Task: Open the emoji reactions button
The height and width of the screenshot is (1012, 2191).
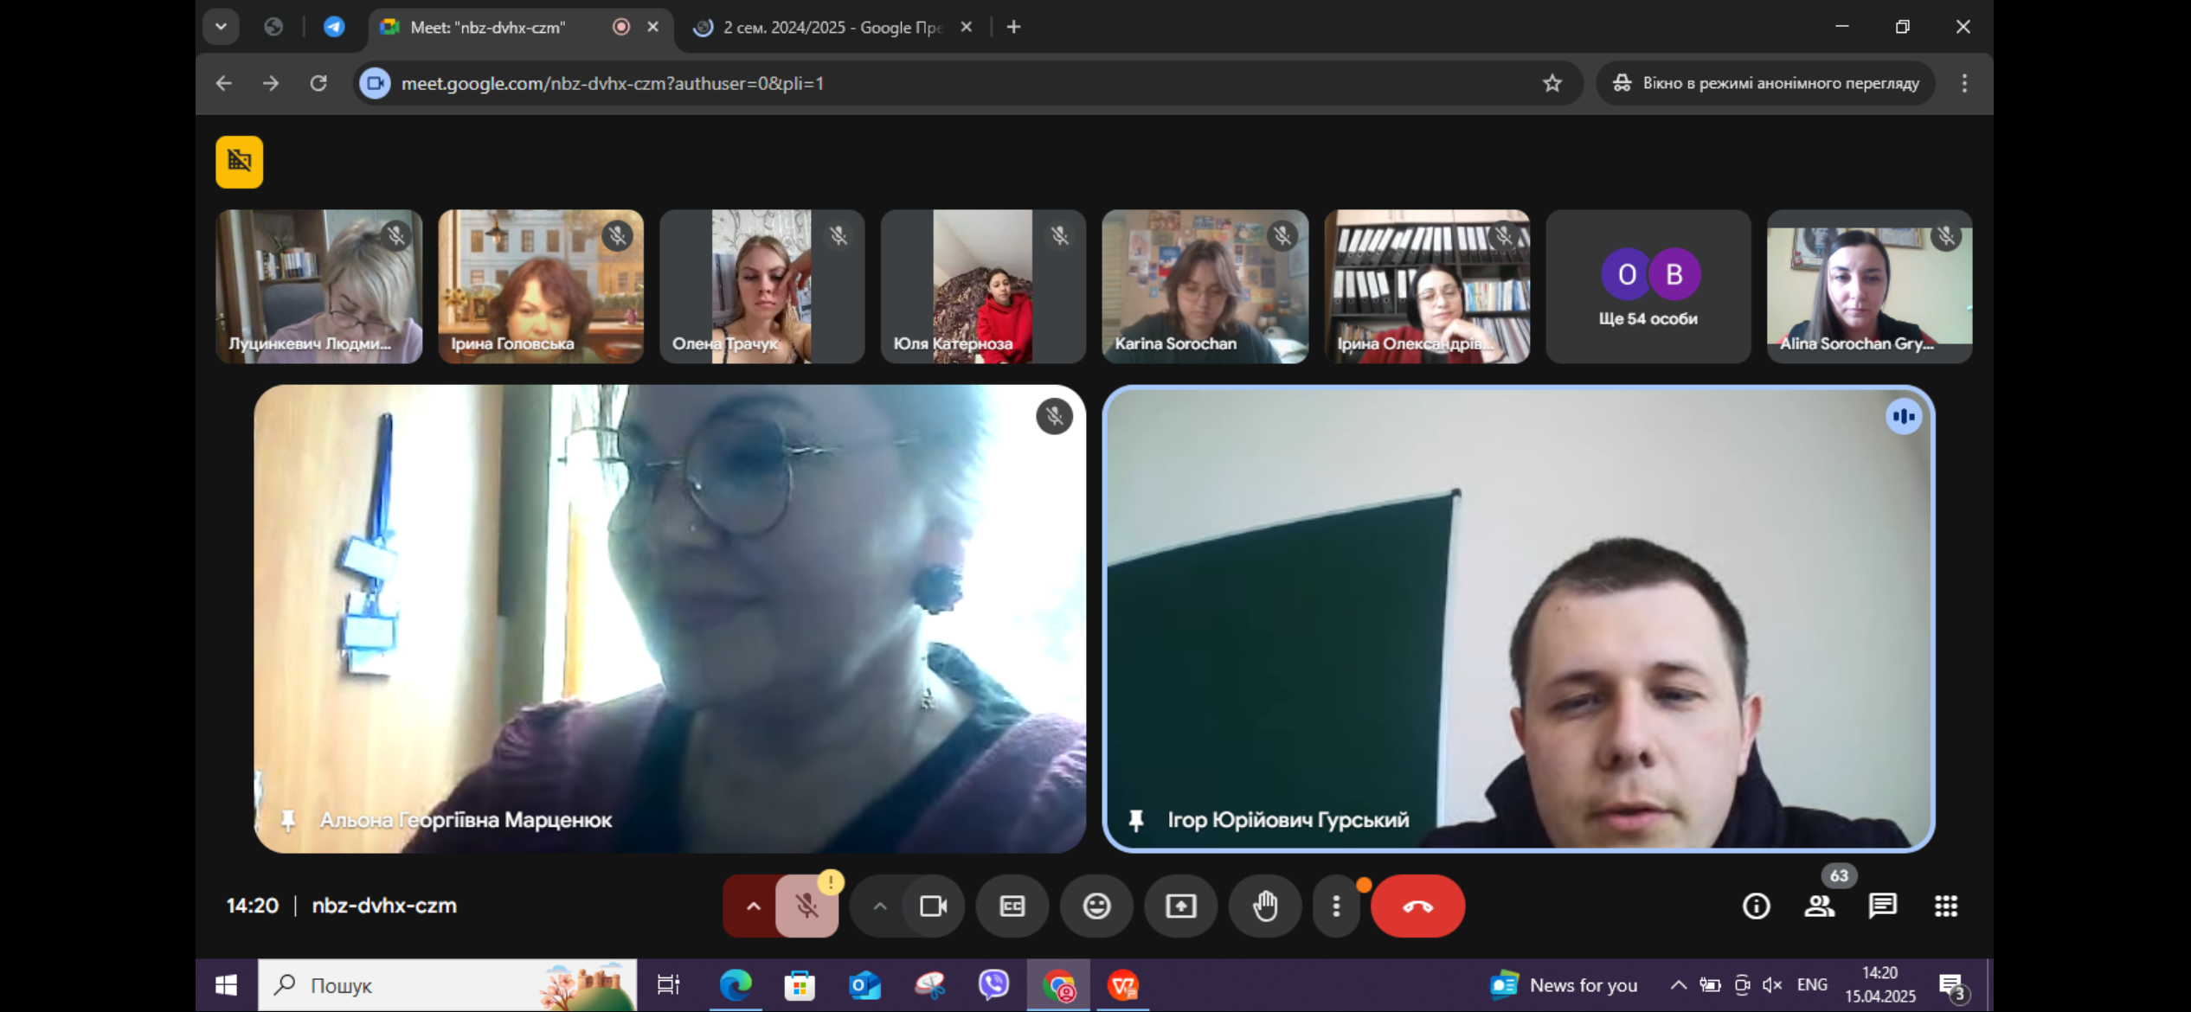Action: click(x=1095, y=906)
